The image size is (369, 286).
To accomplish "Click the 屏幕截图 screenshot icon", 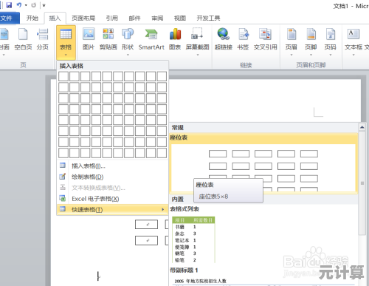I will coord(197,34).
